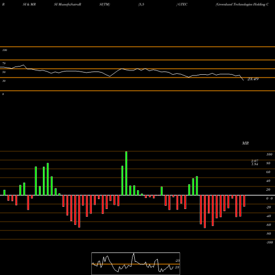275x275 pixels.
Task: Click the current RSI value 23.49
Action: [x=253, y=79]
